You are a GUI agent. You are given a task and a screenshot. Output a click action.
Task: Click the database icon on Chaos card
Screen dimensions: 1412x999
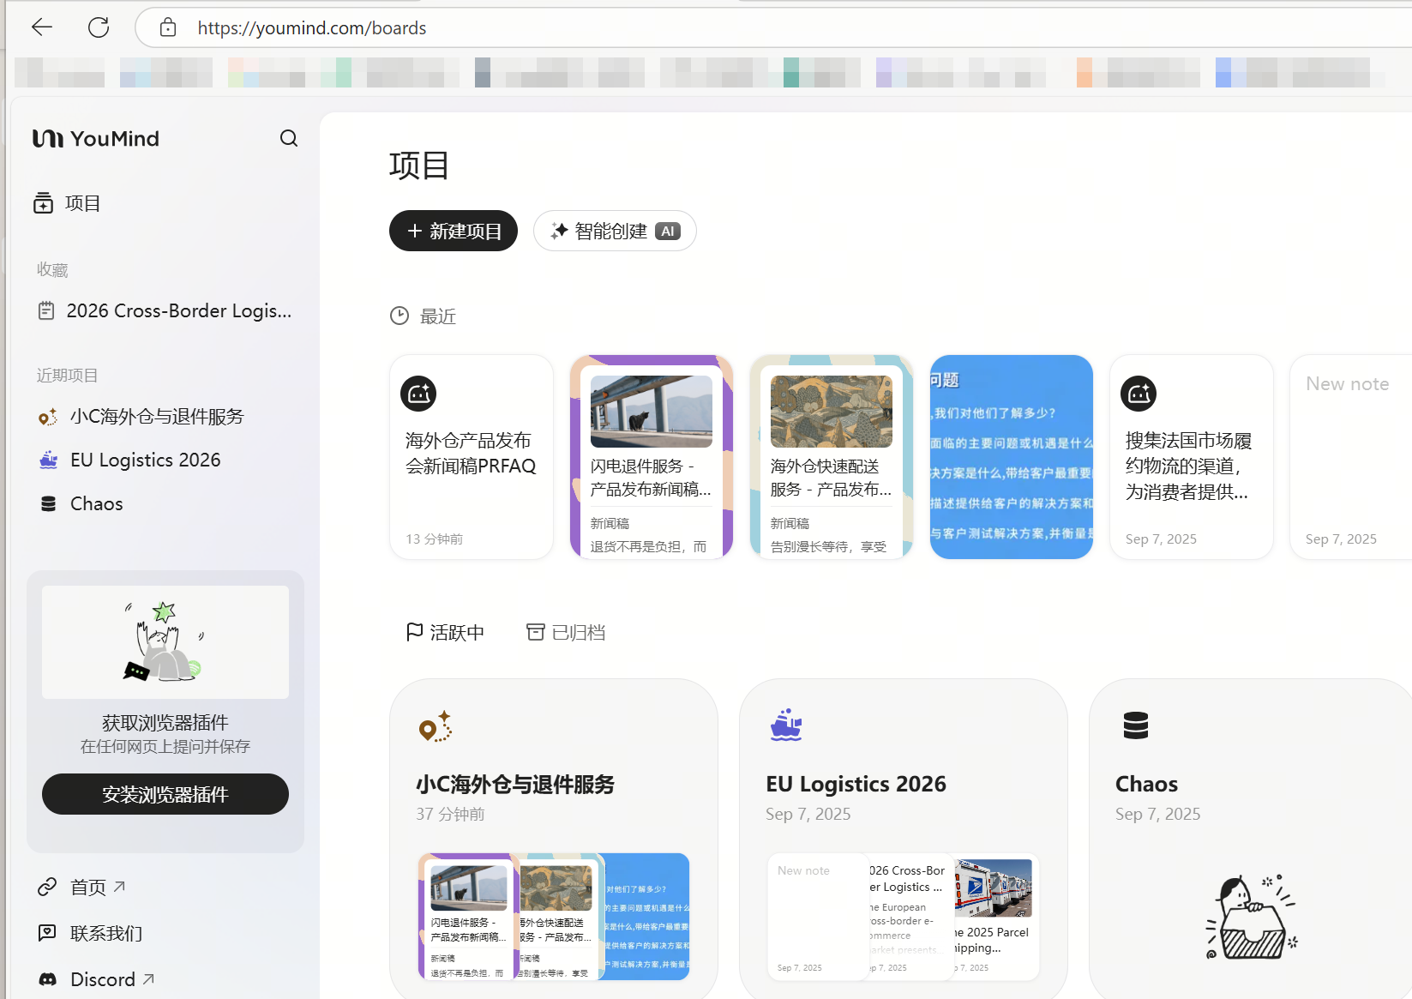coord(1135,725)
